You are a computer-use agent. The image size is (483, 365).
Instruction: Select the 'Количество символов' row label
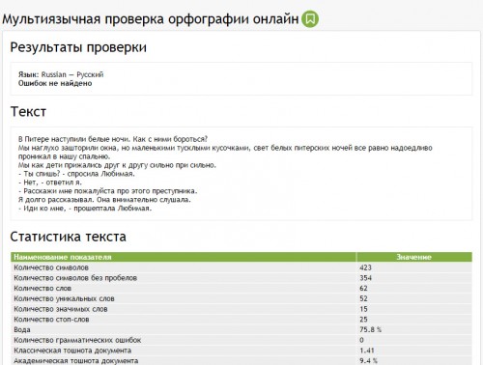pos(51,267)
